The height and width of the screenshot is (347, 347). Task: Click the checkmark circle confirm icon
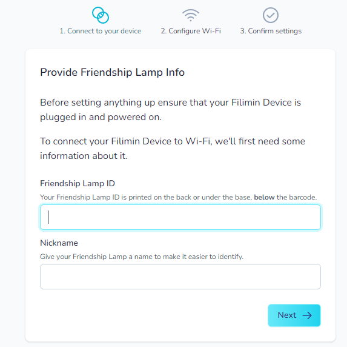click(x=271, y=15)
